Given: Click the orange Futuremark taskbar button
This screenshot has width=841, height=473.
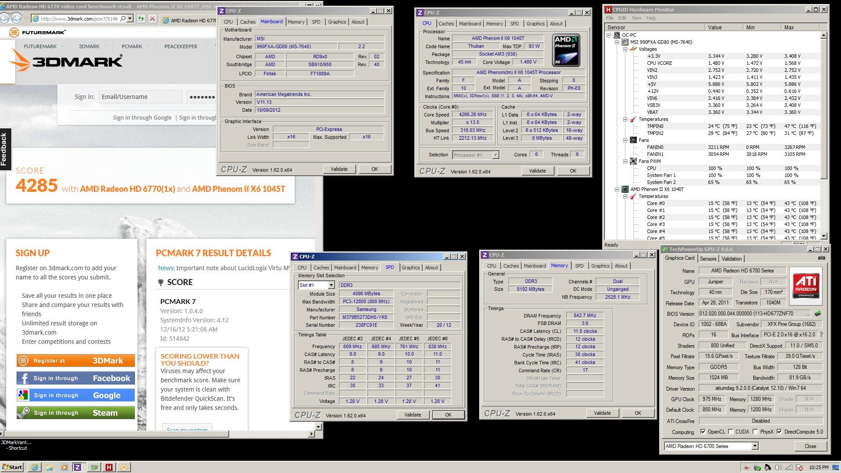Looking at the screenshot, I should (x=124, y=467).
